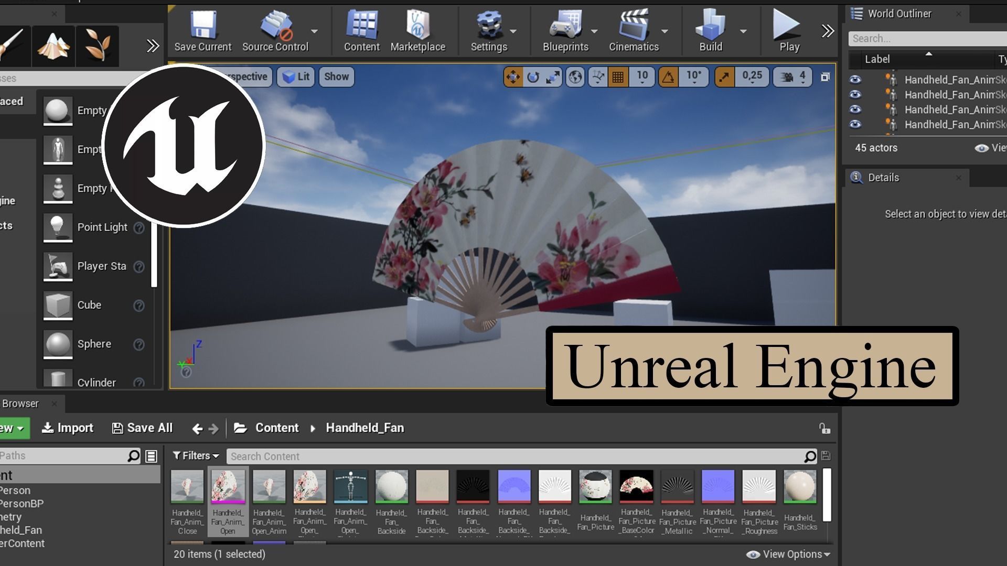
Task: Click the save search icon beside Search Content
Action: pos(826,456)
